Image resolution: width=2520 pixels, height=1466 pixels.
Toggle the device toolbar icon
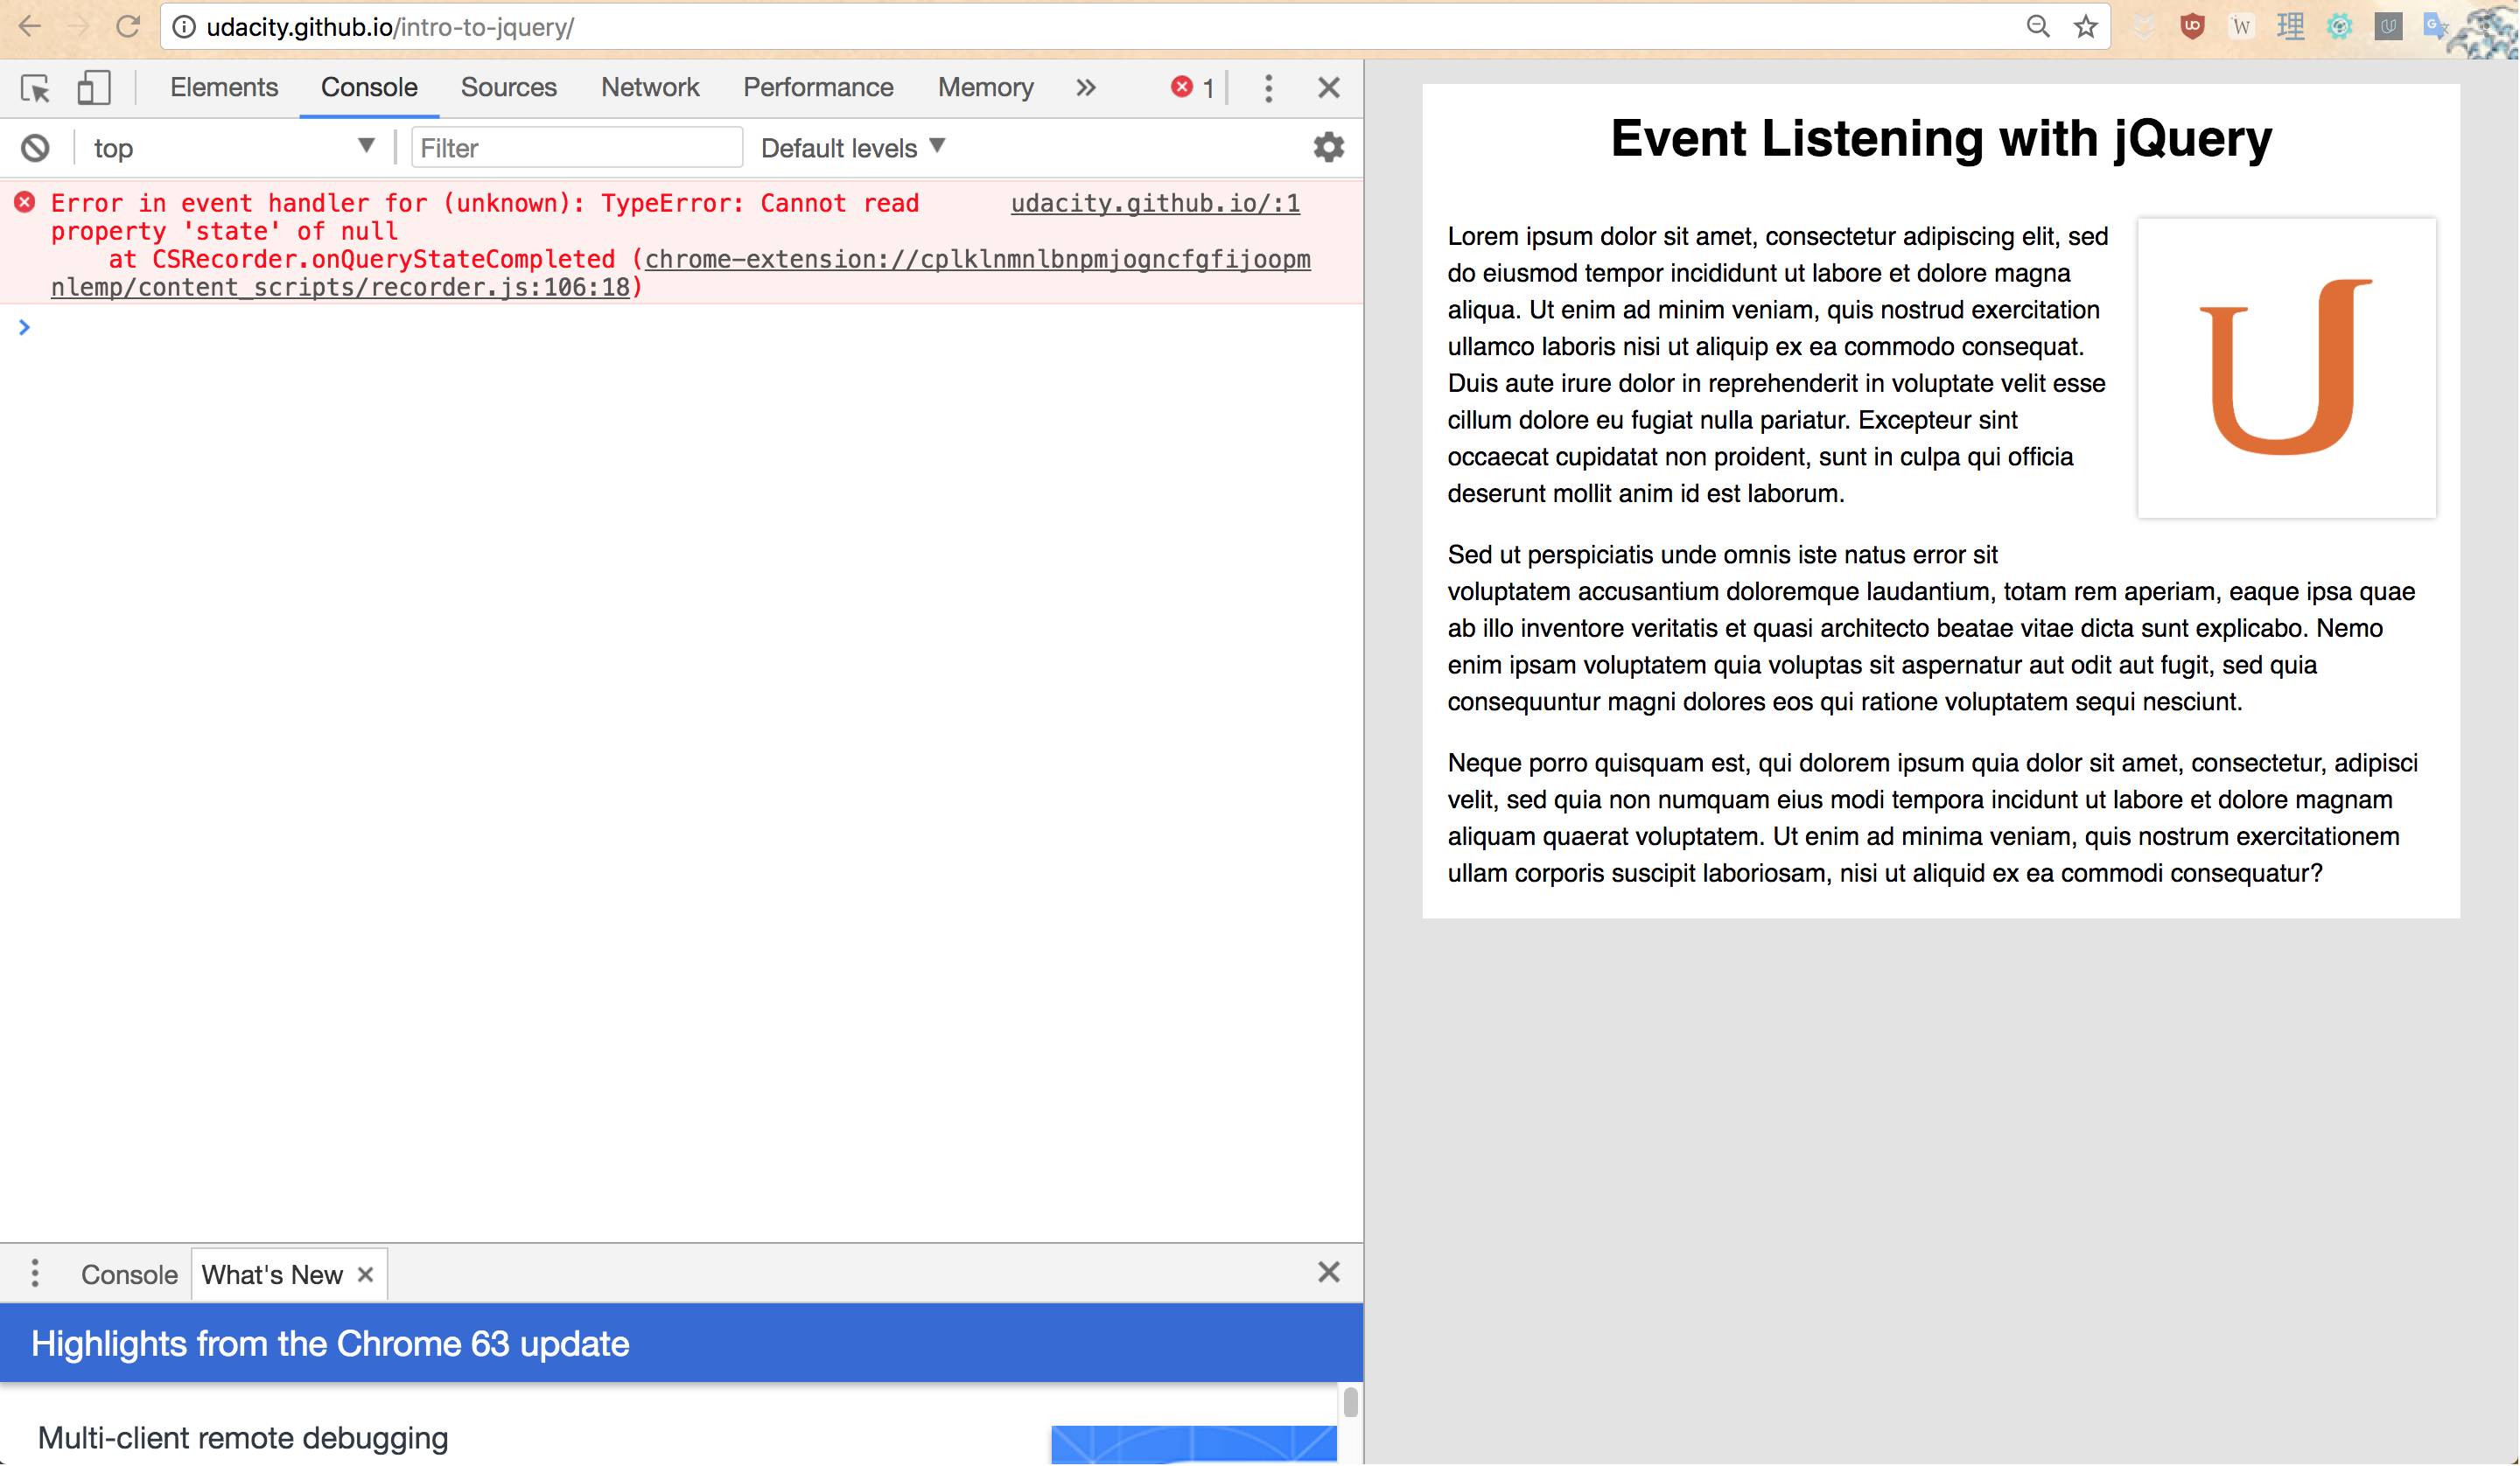[93, 88]
